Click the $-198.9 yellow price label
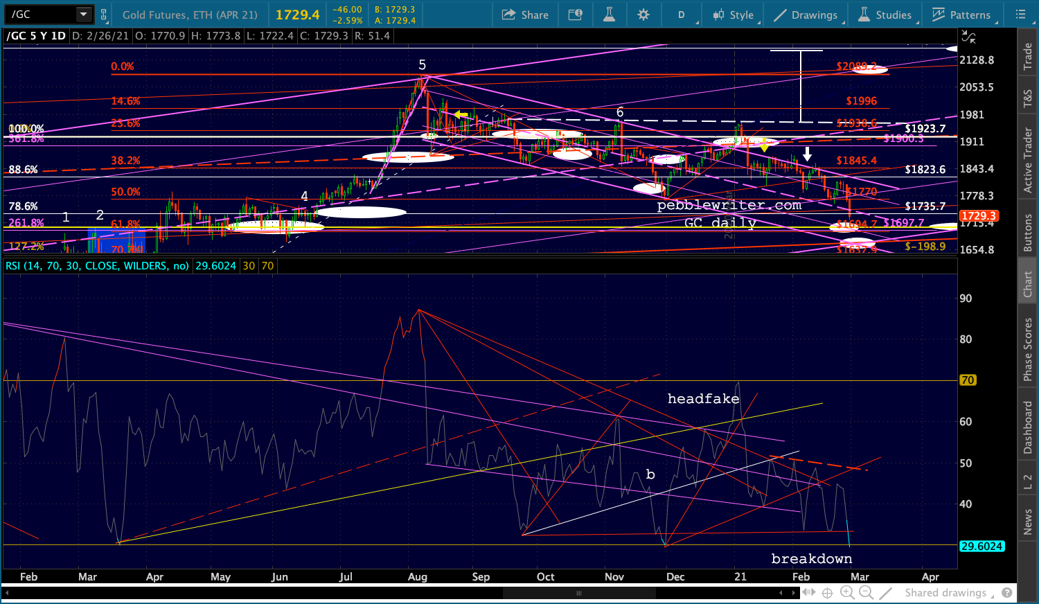This screenshot has width=1039, height=604. [x=925, y=247]
